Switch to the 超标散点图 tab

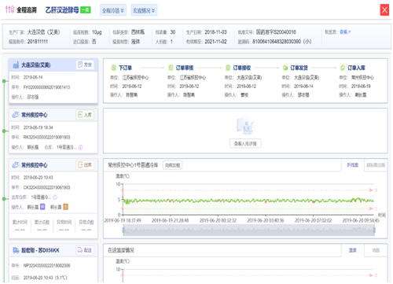[x=376, y=165]
